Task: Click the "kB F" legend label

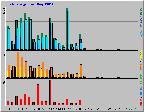Action: pos(141,102)
